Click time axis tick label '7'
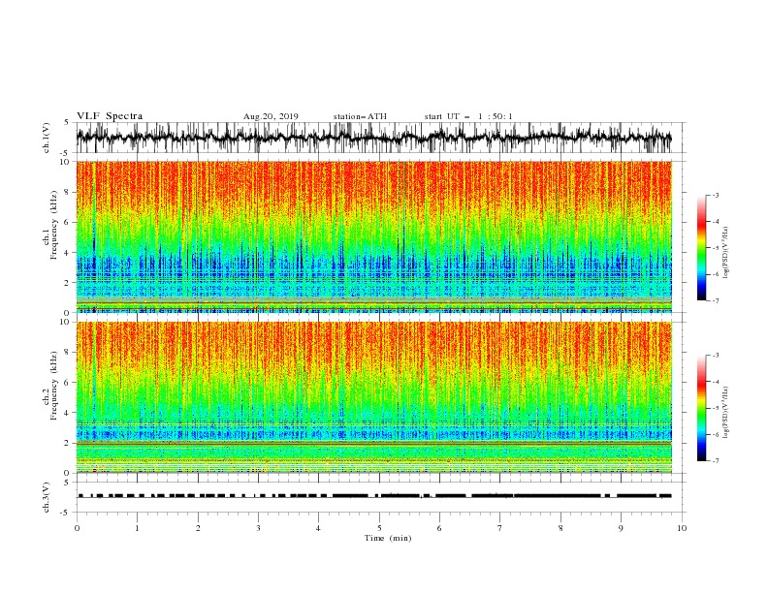Image resolution: width=768 pixels, height=593 pixels. click(500, 528)
